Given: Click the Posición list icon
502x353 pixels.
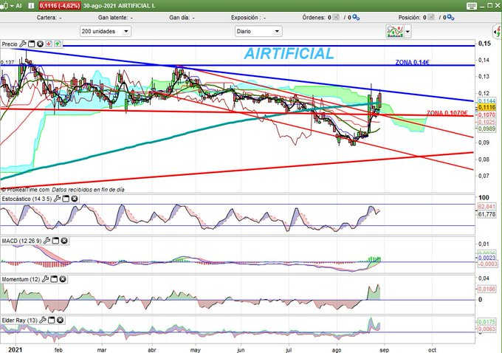Looking at the screenshot, I should pos(431,17).
